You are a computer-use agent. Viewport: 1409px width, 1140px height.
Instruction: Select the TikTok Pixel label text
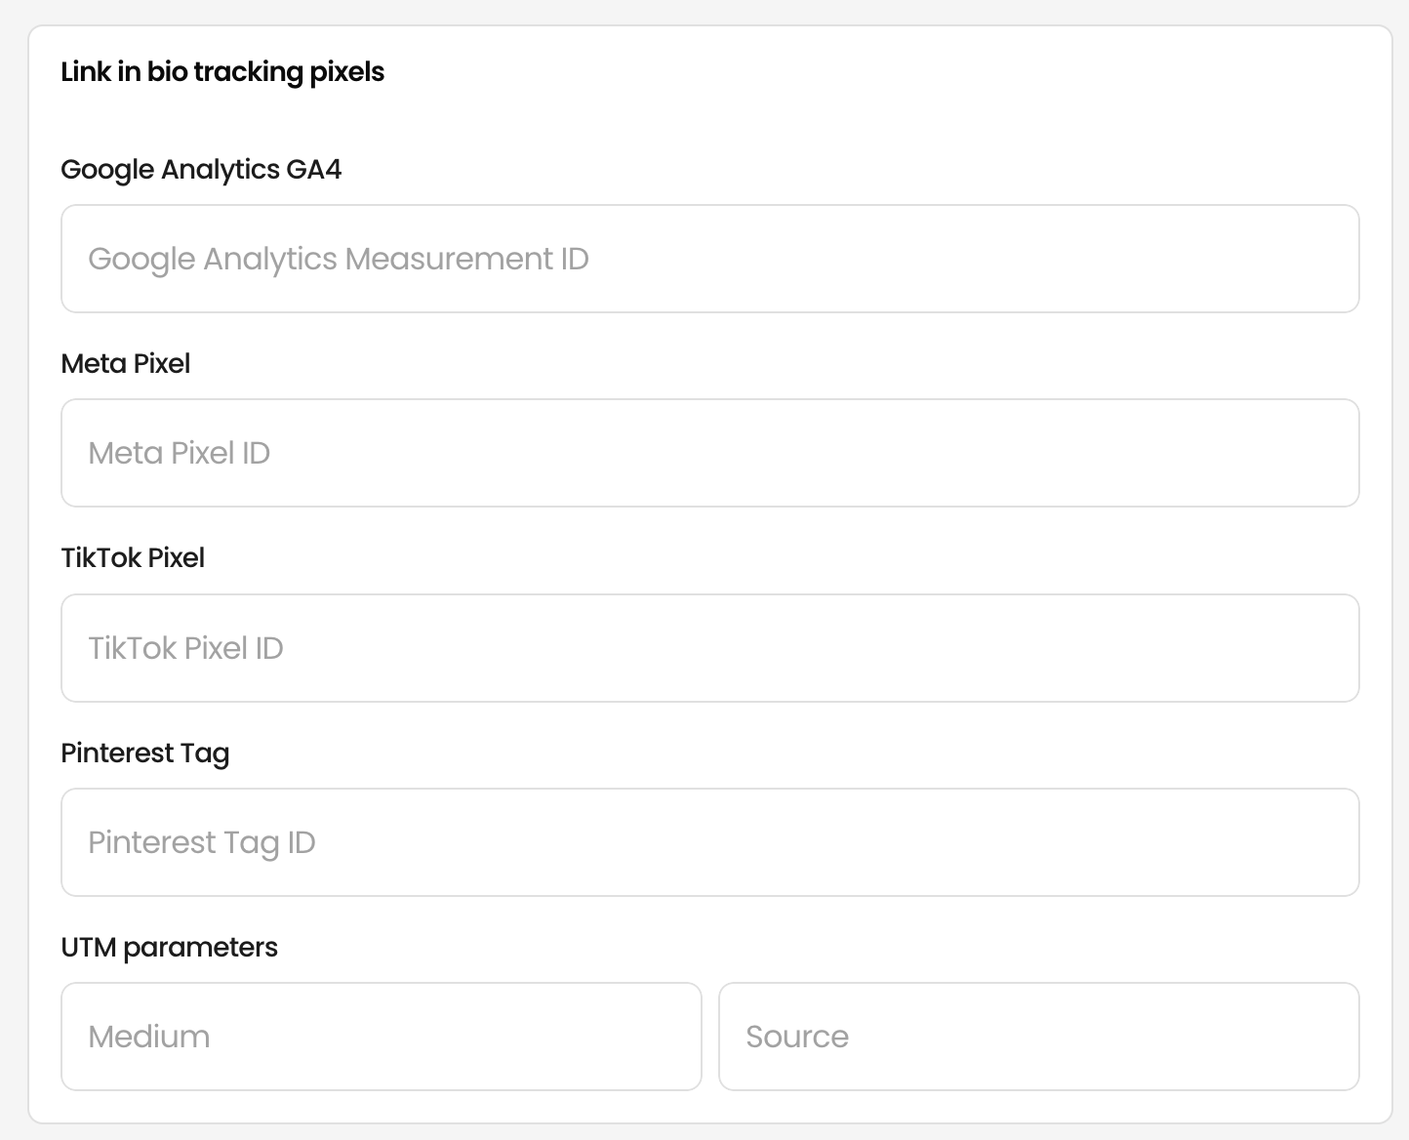click(133, 557)
